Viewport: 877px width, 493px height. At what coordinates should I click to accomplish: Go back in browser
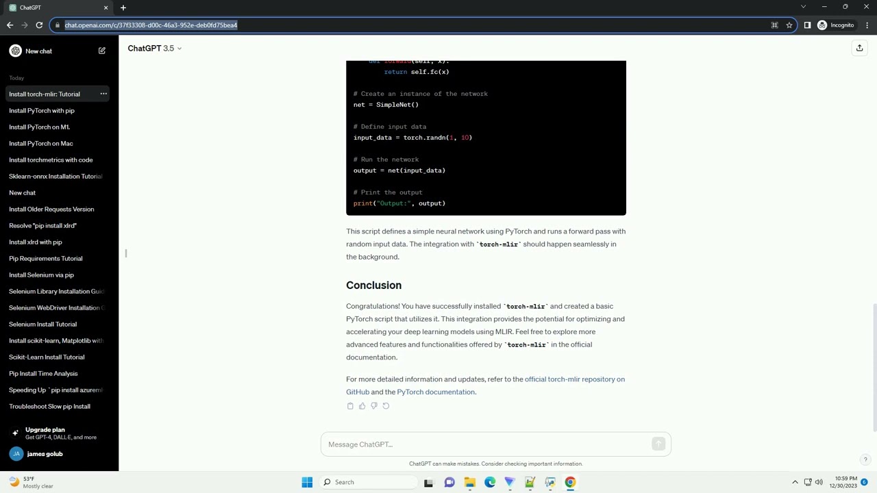coord(10,25)
